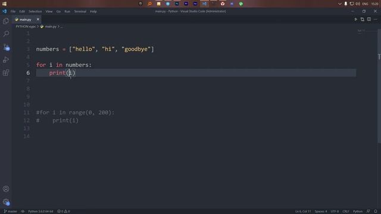This screenshot has width=381, height=214.
Task: Open the Accounts menu icon
Action: 6,189
